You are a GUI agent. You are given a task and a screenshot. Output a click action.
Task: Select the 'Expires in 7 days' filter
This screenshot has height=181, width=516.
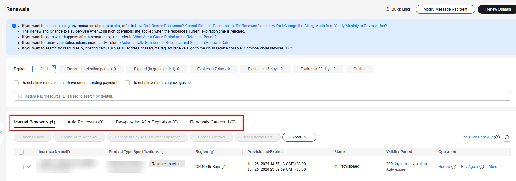[x=213, y=69]
